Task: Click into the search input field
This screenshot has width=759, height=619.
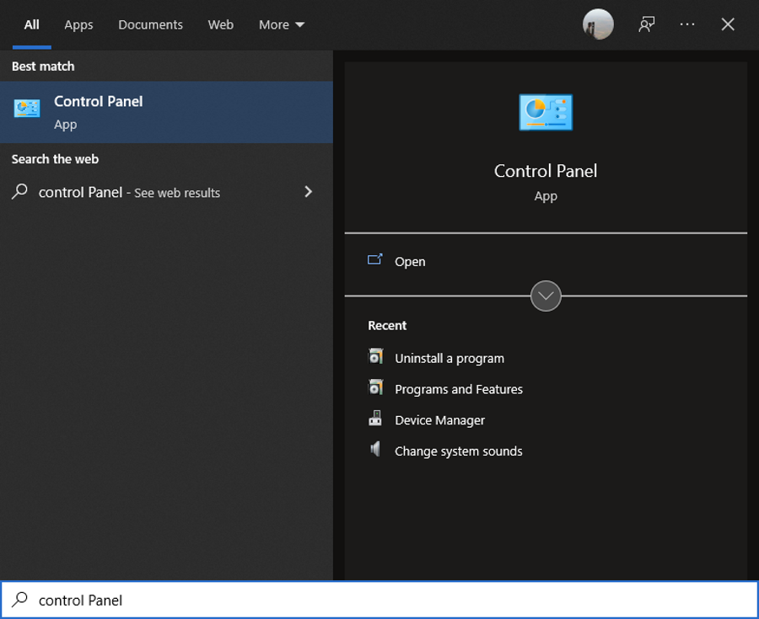Action: coord(379,600)
